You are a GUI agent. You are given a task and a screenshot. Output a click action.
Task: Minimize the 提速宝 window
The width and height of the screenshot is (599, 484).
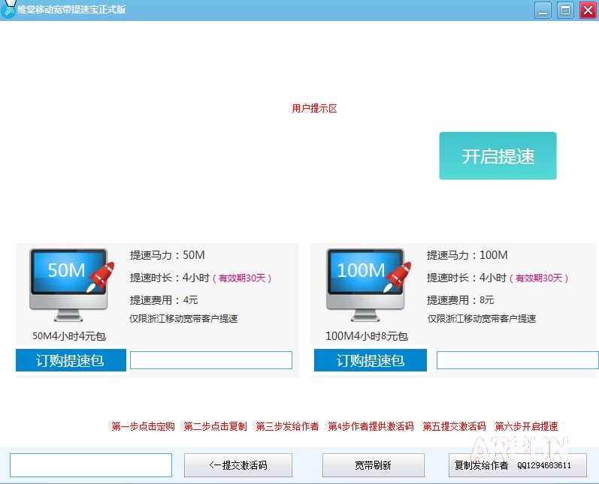543,10
